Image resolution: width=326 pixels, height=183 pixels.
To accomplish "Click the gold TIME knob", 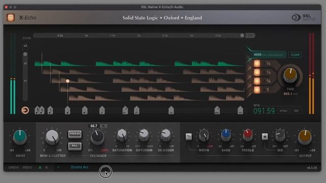I will pos(290,75).
